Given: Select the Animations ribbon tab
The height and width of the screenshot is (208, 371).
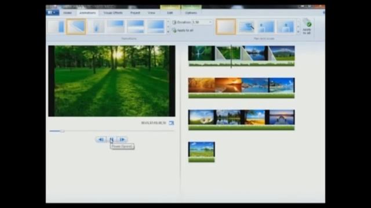Looking at the screenshot, I should coord(88,13).
